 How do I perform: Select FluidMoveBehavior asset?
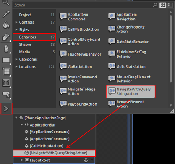click(80, 54)
